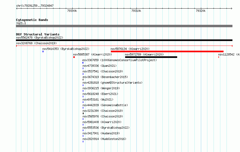Click the 79320k ruler position label
The image size is (240, 152).
click(x=201, y=11)
